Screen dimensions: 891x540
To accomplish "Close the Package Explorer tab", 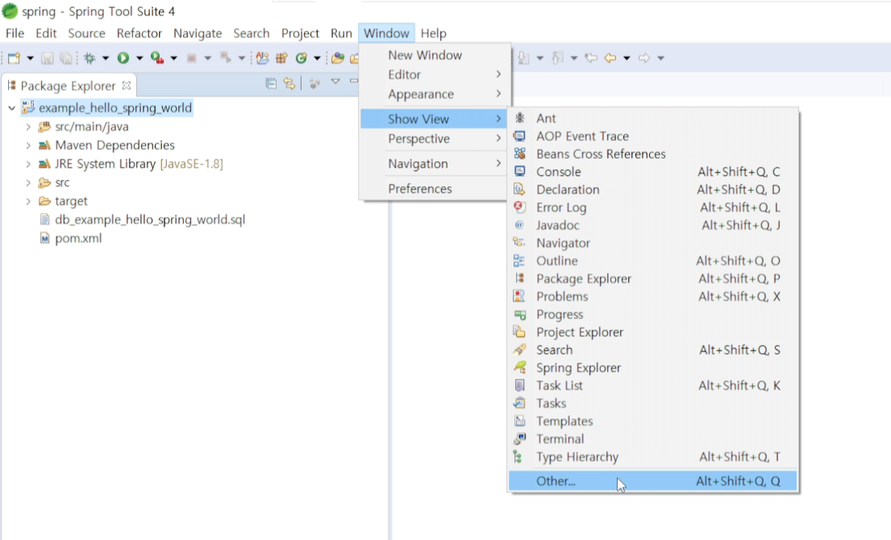I will click(127, 85).
